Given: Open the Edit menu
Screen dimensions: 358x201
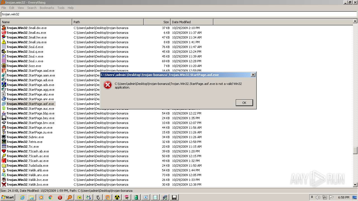Looking at the screenshot, I should pos(12,8).
